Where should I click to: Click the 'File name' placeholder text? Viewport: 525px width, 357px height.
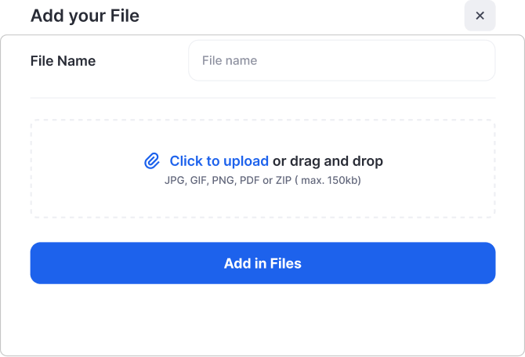[x=230, y=60]
